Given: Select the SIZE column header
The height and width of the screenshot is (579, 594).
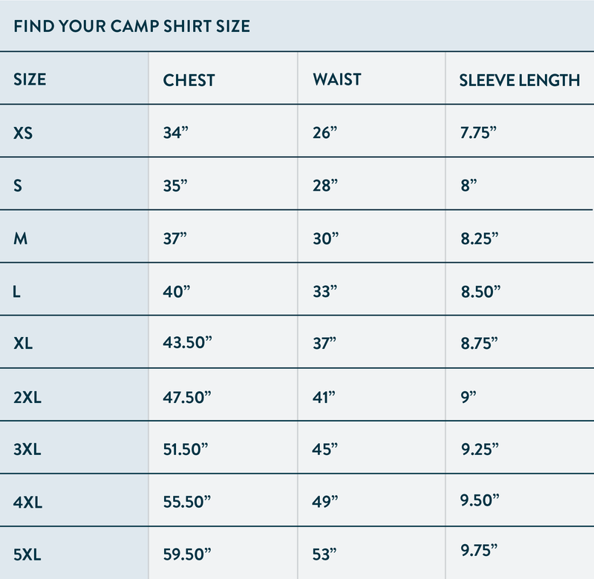Looking at the screenshot, I should (30, 79).
